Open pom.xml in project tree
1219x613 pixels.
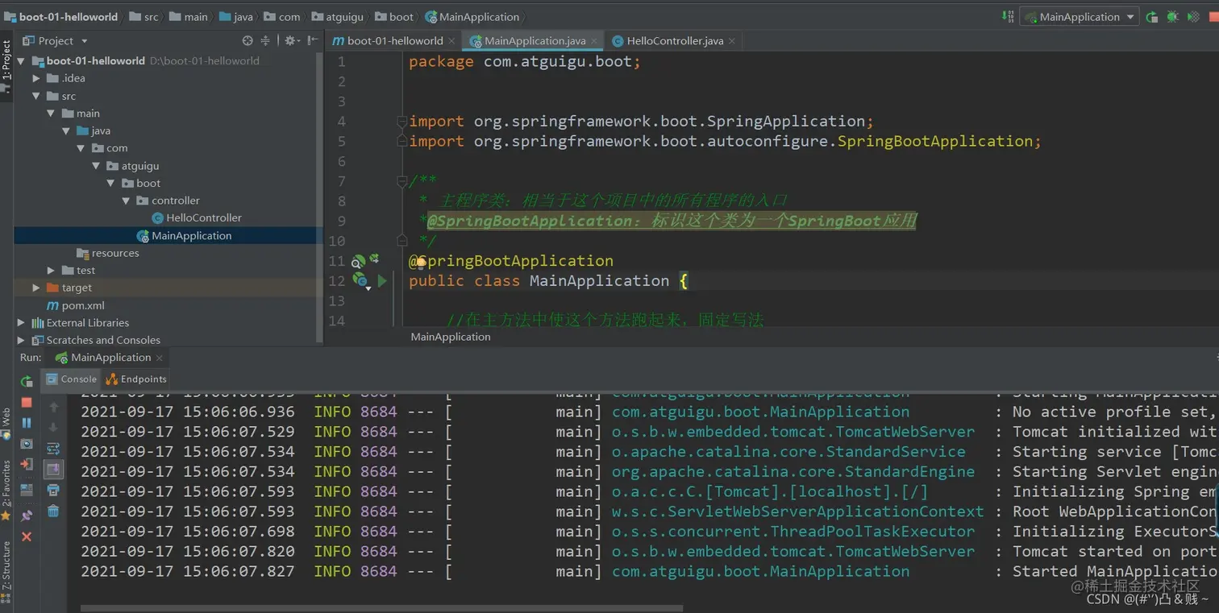(x=76, y=305)
